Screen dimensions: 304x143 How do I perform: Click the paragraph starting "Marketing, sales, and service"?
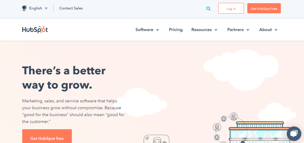[73, 111]
